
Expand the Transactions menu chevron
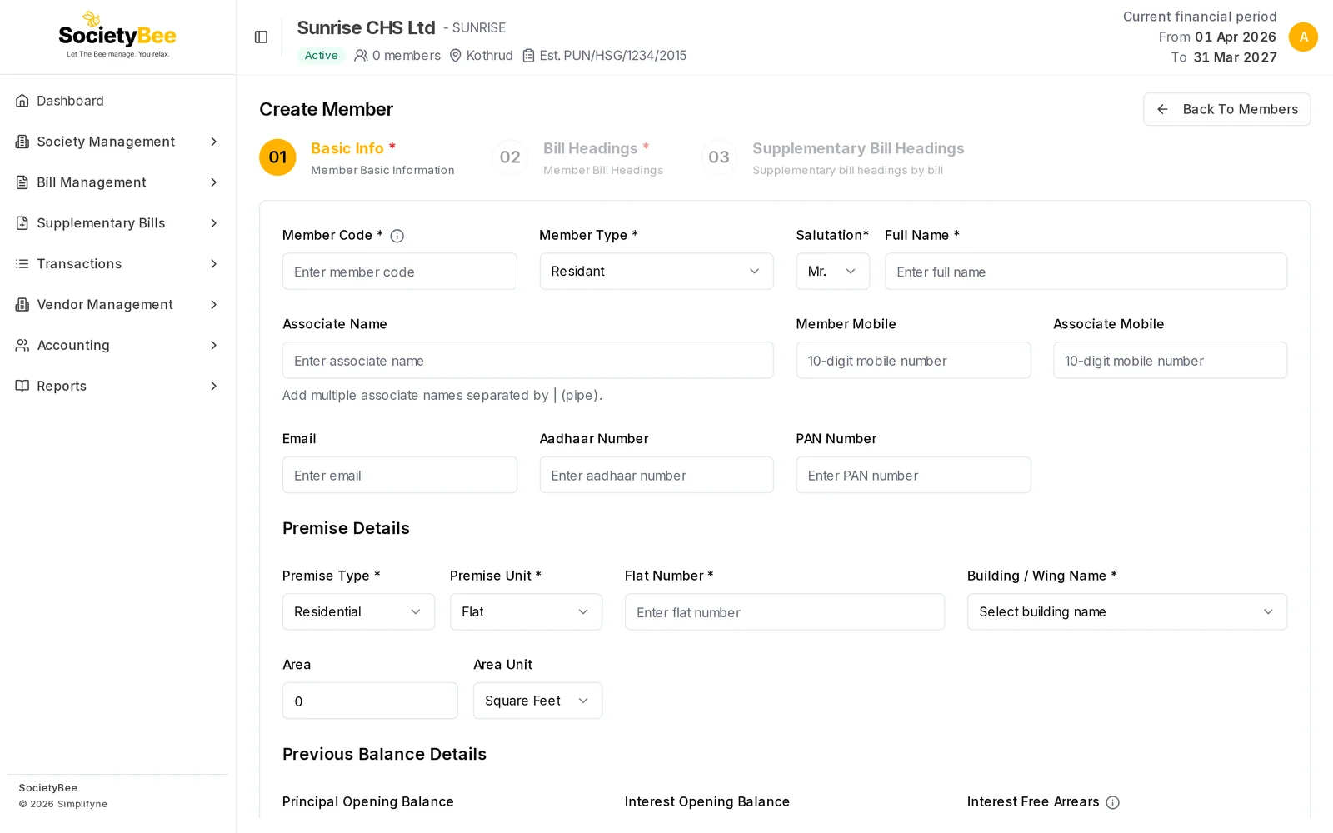tap(214, 264)
